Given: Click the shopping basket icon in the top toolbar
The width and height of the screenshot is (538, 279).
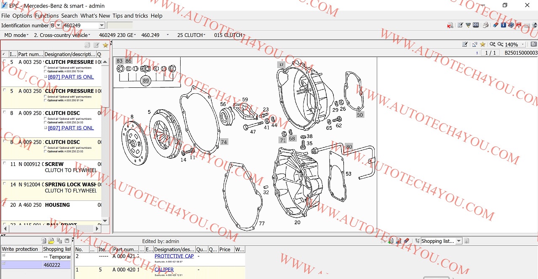Looking at the screenshot, I should coord(468,25).
